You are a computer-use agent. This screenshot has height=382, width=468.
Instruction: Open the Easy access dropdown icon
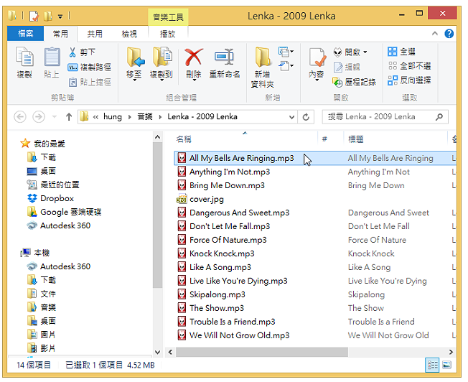[286, 66]
